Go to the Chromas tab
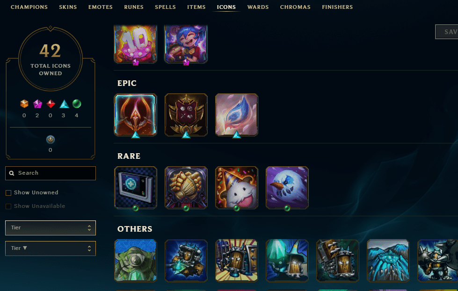Image resolution: width=458 pixels, height=291 pixels. (x=295, y=7)
